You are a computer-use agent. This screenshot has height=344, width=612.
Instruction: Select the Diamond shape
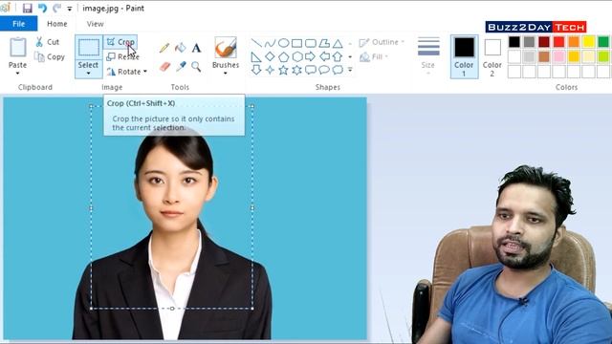[x=270, y=56]
